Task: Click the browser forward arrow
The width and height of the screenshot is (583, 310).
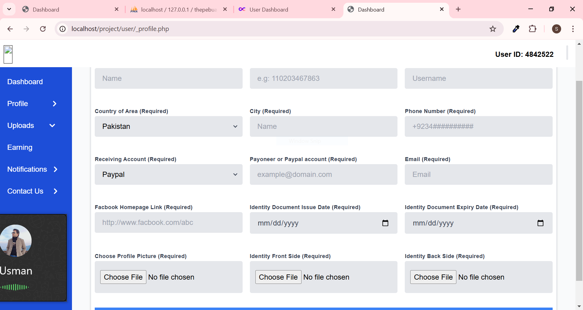Action: click(x=26, y=29)
